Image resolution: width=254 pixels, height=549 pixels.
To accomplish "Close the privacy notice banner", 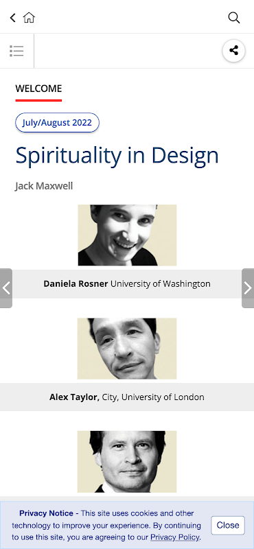I will (228, 525).
